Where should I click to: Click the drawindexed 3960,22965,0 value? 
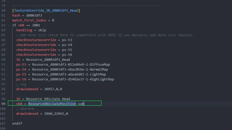56,114
